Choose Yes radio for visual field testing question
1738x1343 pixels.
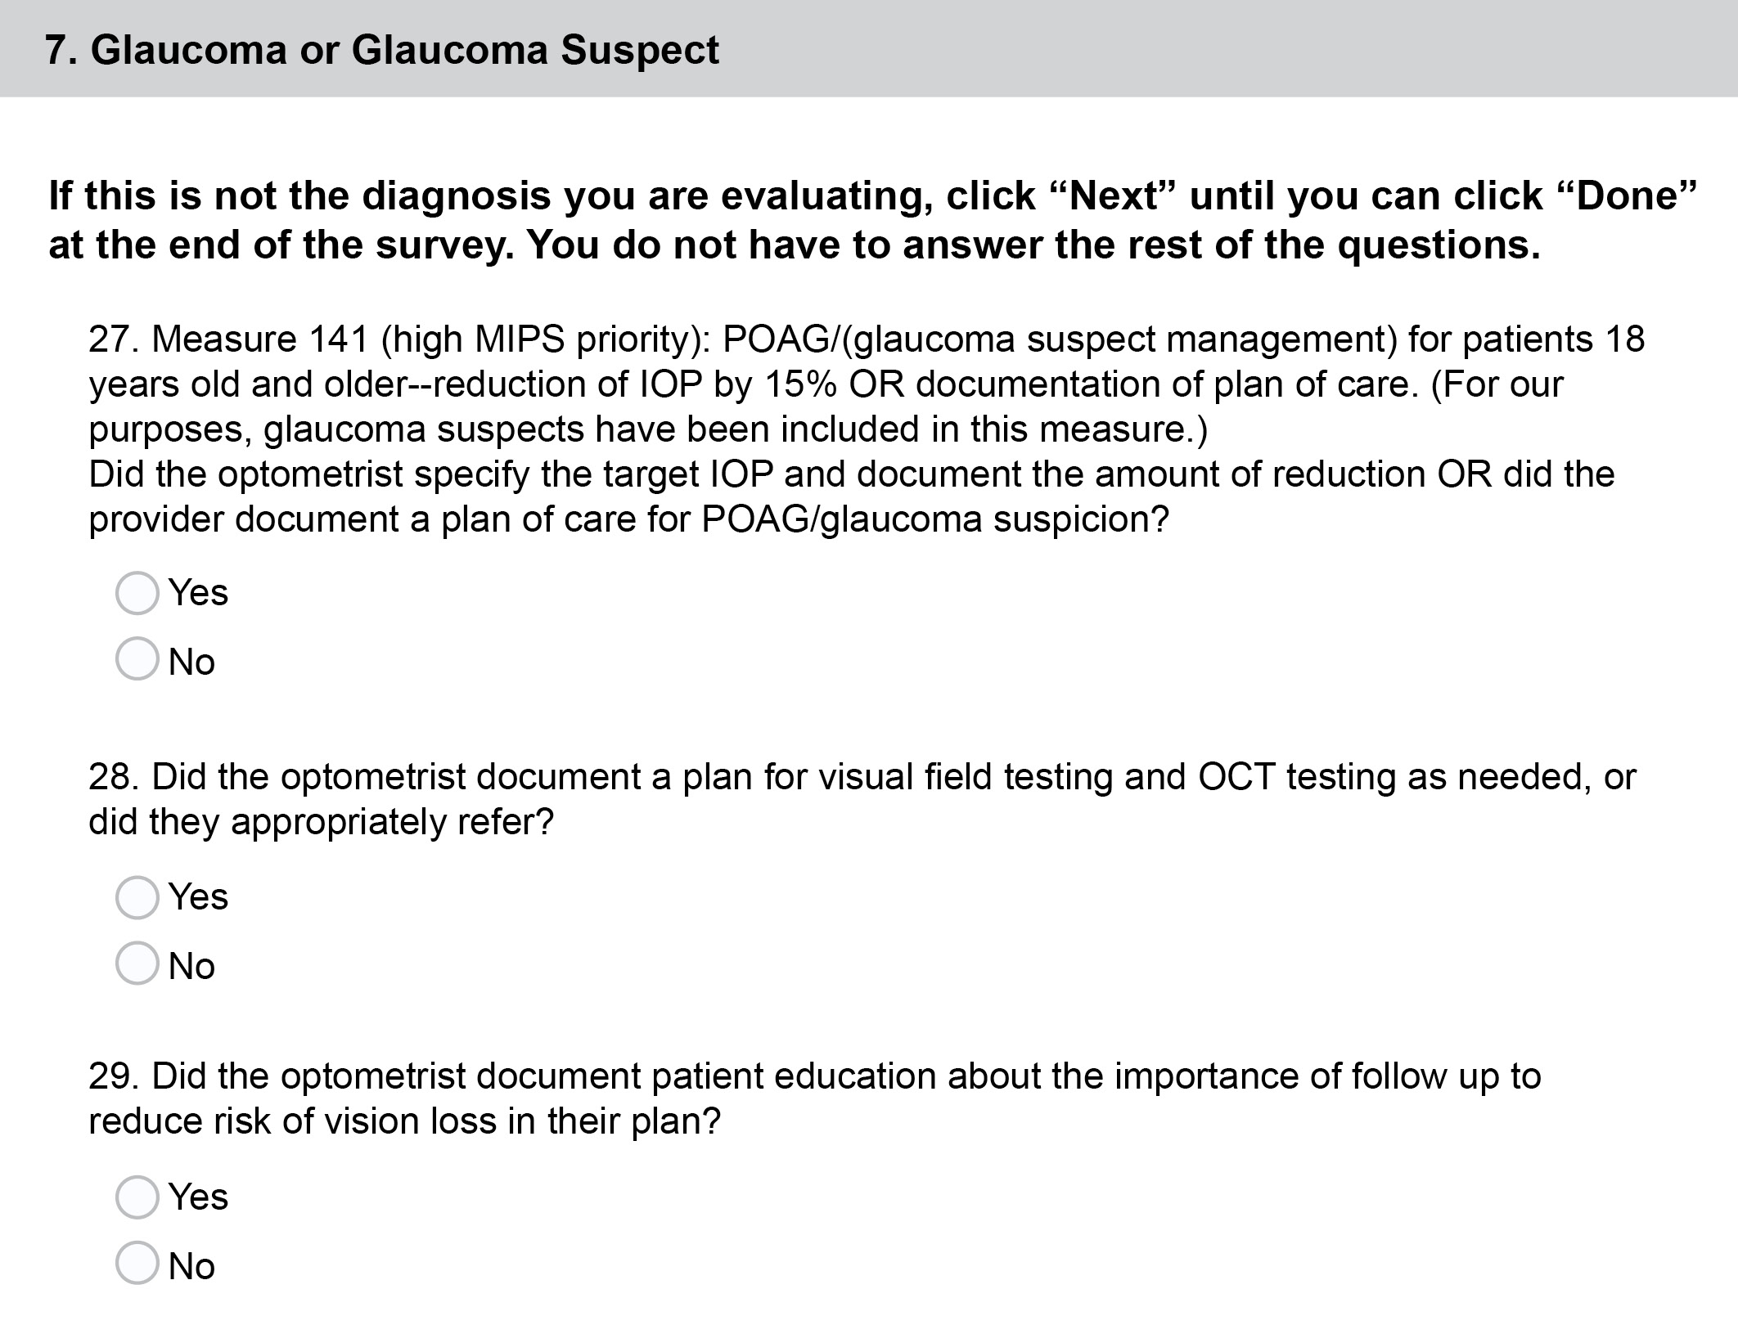pos(137,897)
